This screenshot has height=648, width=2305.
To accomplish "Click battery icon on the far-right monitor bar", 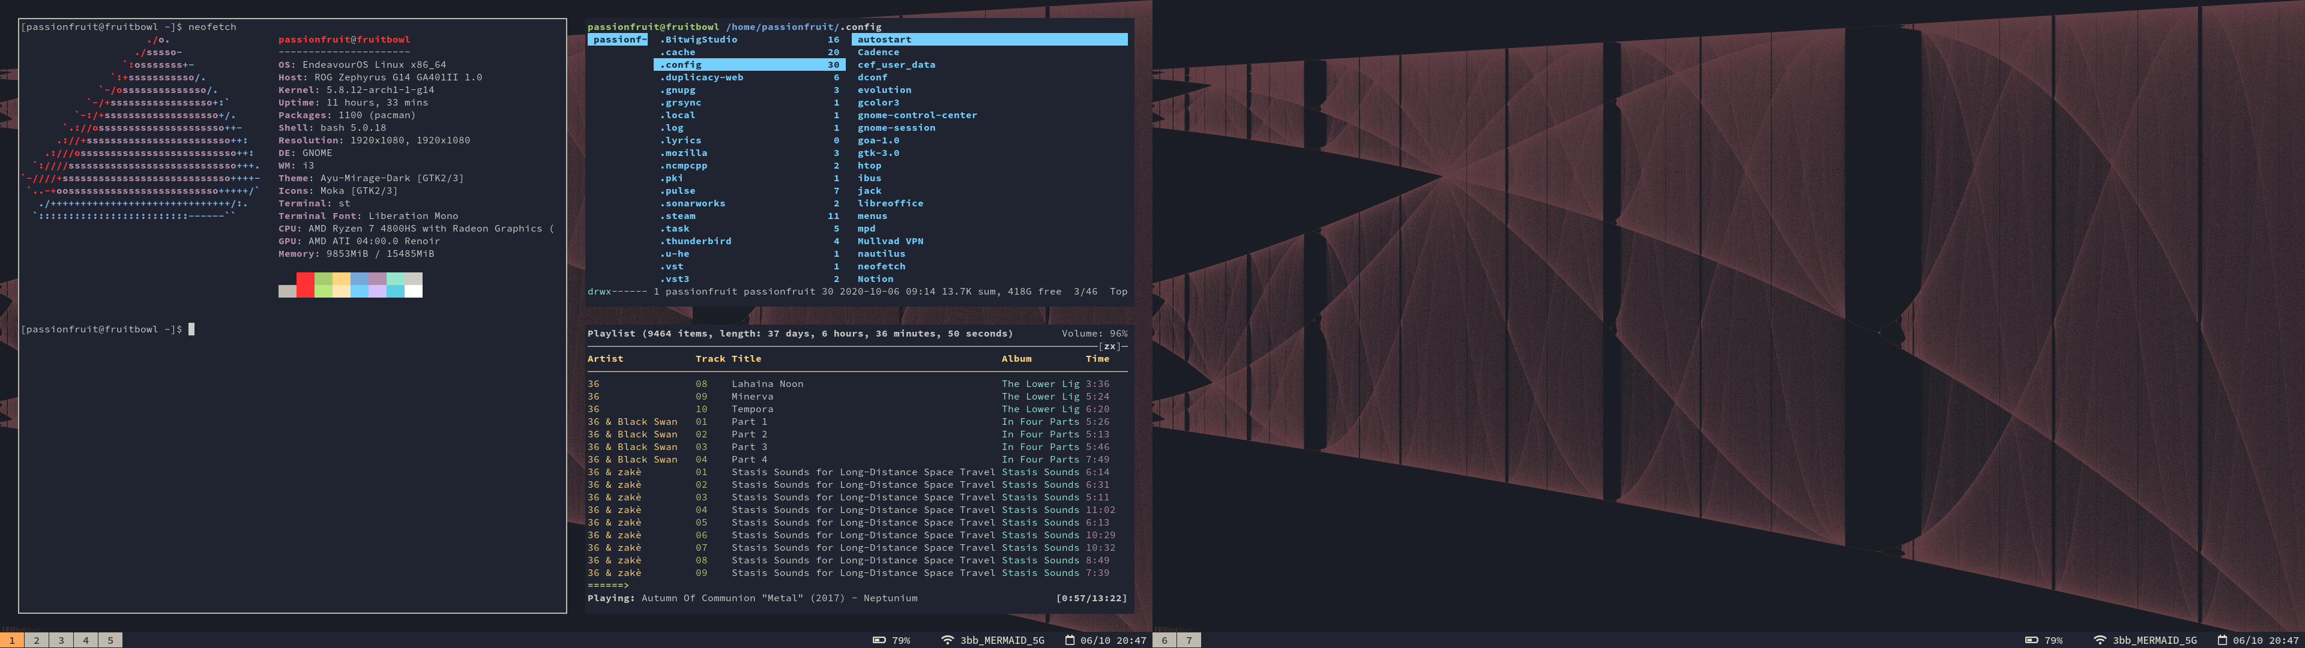I will [2031, 640].
